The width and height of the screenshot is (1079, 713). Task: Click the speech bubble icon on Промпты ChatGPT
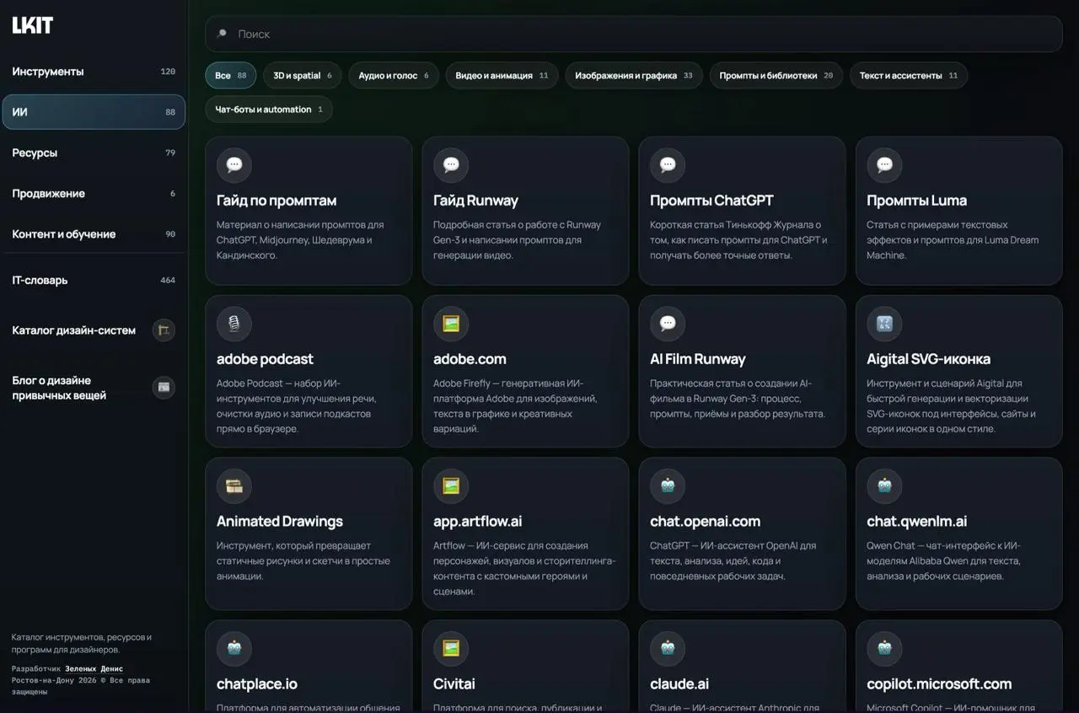tap(668, 165)
